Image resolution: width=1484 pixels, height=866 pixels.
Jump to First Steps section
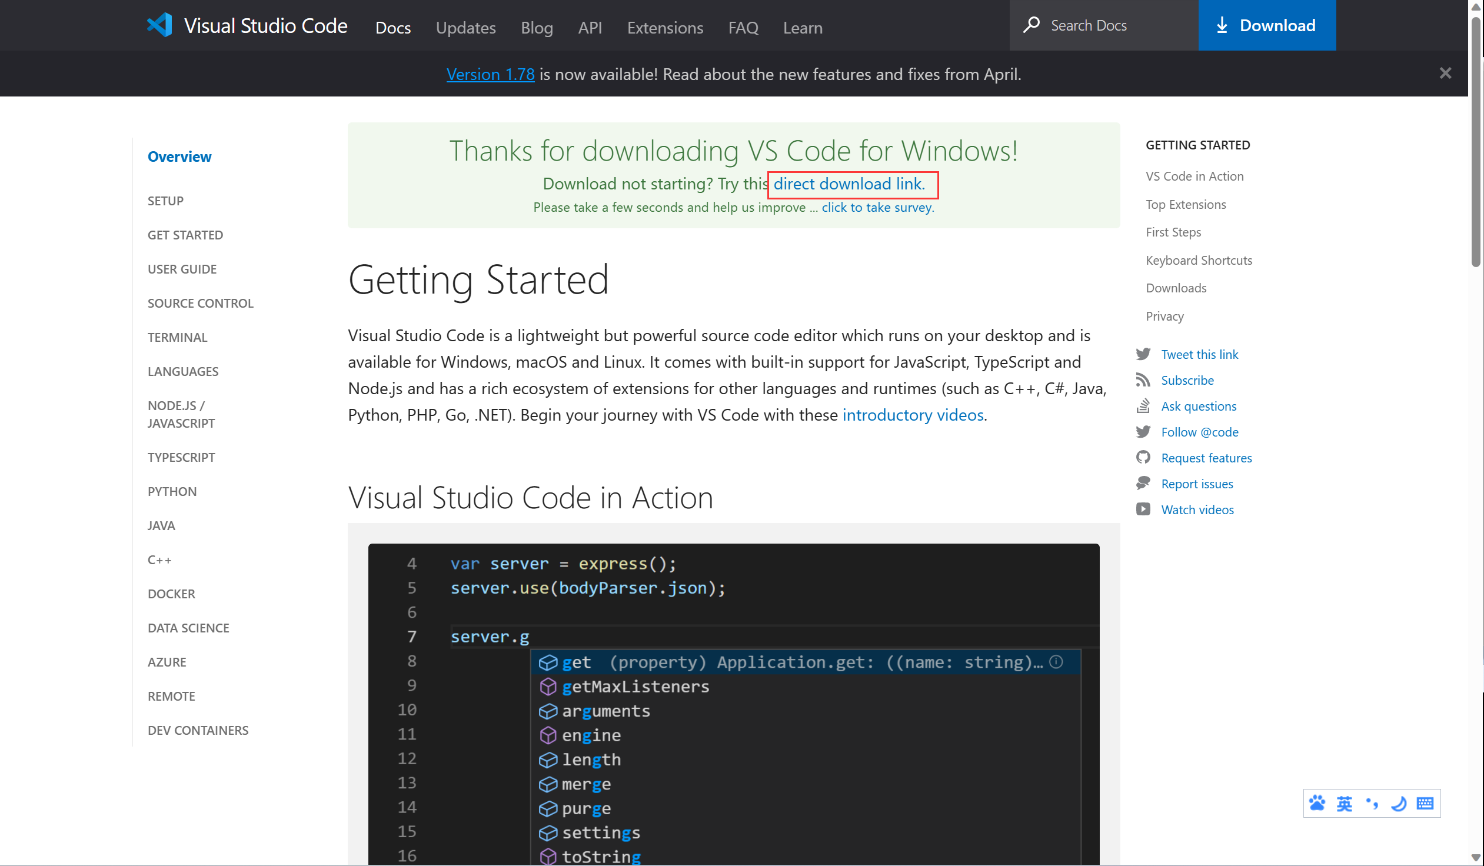click(1173, 232)
